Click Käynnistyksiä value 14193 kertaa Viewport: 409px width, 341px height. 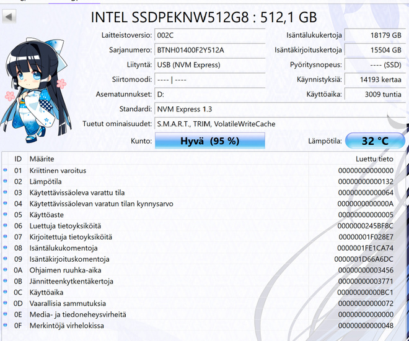tap(375, 79)
